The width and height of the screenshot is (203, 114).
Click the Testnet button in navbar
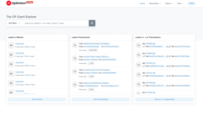click(x=192, y=3)
